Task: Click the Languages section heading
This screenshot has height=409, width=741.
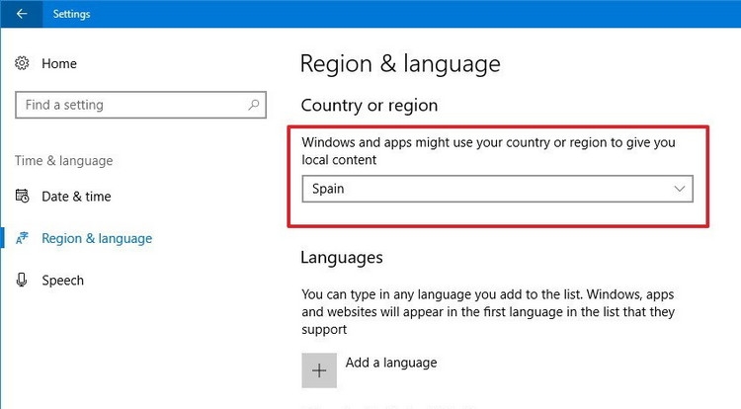Action: click(341, 258)
